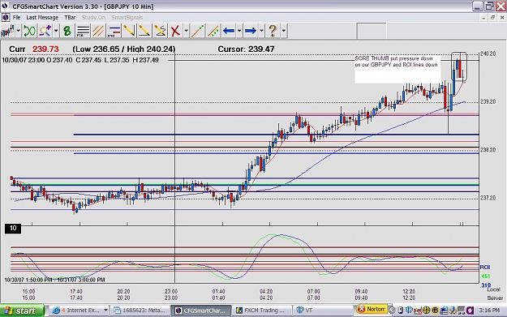Click the SORE THUMB annotation text box
This screenshot has height=317, width=507.
click(397, 69)
